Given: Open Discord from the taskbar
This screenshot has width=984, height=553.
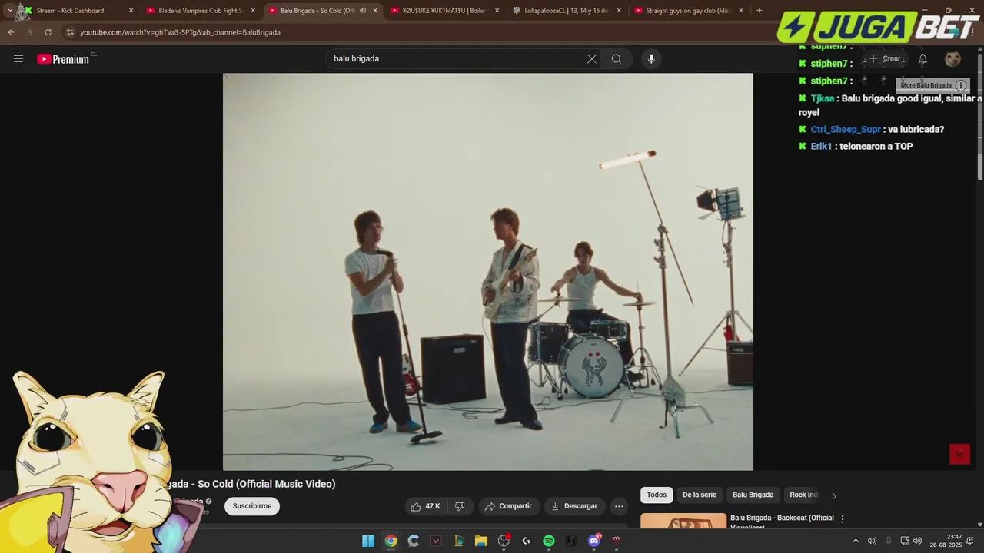Looking at the screenshot, I should [593, 541].
